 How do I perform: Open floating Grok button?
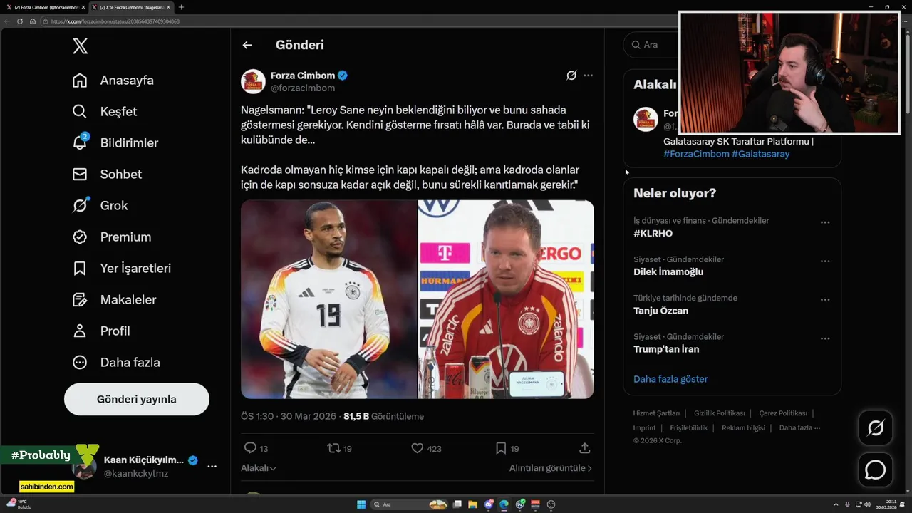point(876,428)
